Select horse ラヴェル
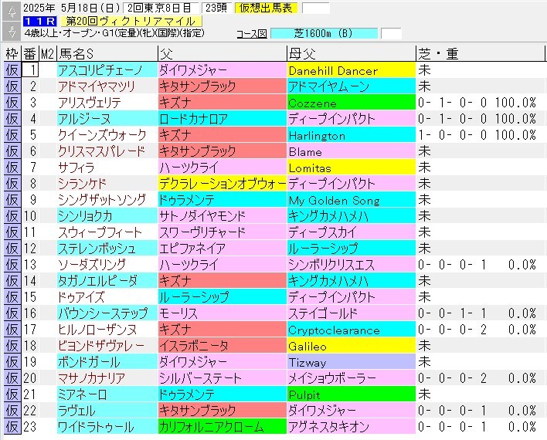Screen dimensions: 547x440 [x=107, y=411]
